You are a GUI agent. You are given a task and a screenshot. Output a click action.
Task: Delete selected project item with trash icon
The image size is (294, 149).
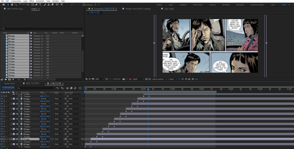[x=25, y=79]
